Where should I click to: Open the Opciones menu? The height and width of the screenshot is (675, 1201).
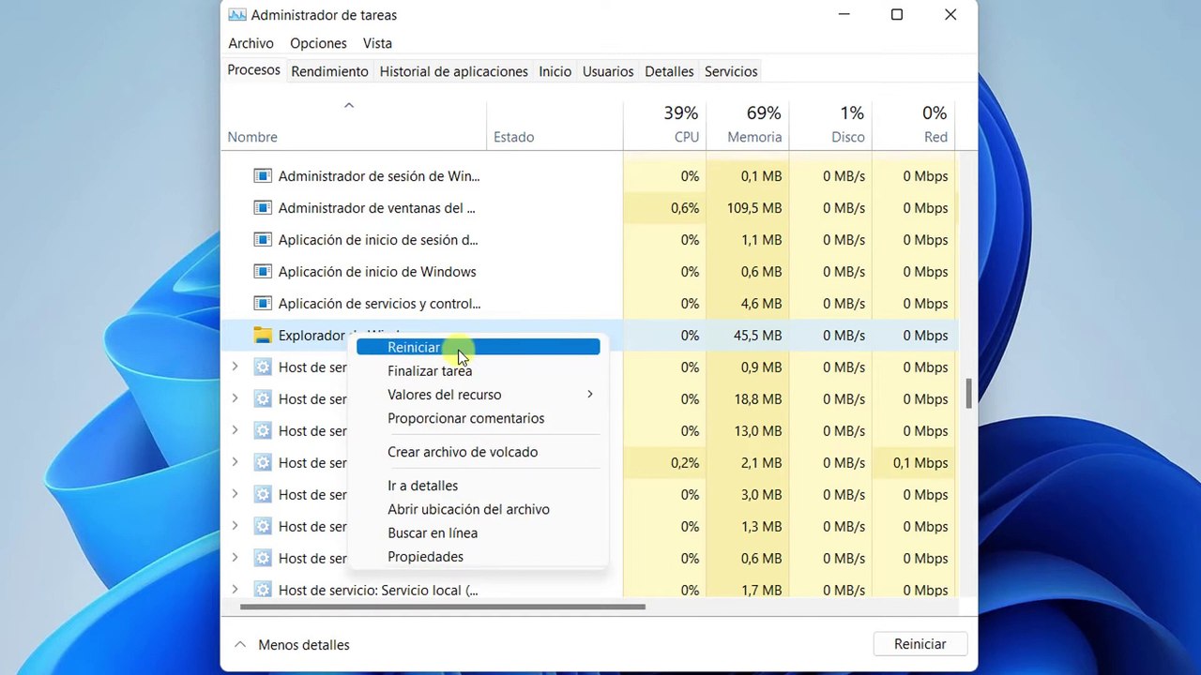318,43
